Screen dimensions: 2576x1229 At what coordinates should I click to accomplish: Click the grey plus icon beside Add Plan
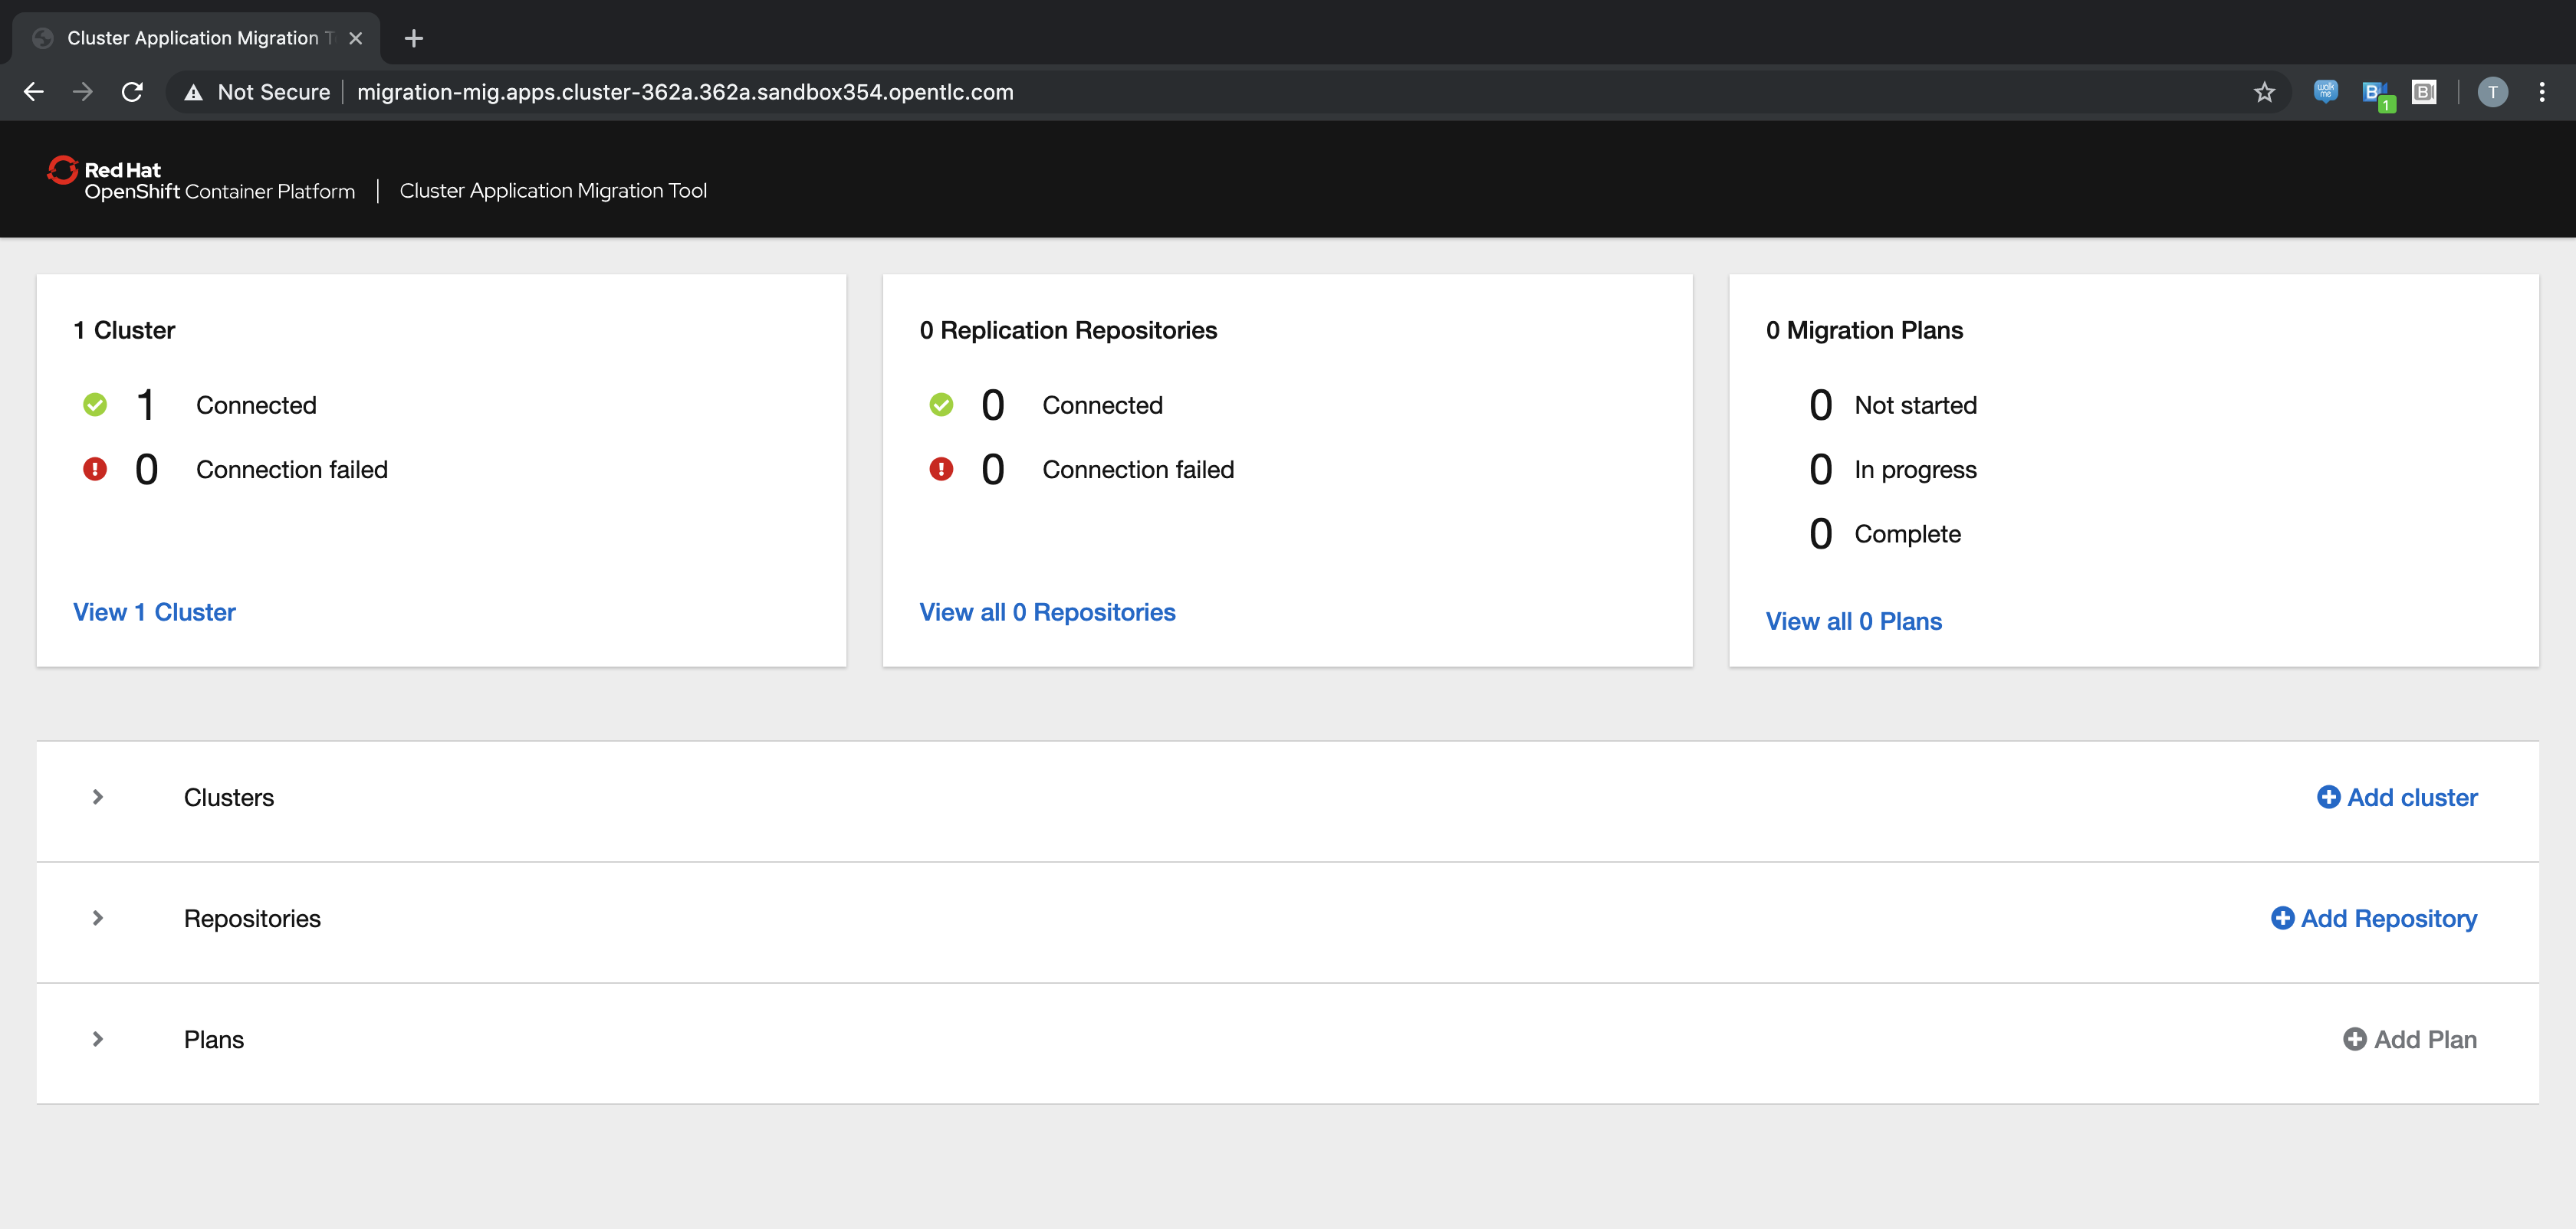[2355, 1038]
